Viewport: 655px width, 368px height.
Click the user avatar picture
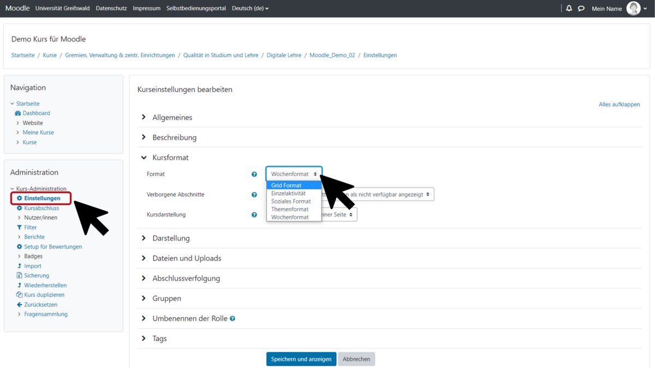(633, 8)
